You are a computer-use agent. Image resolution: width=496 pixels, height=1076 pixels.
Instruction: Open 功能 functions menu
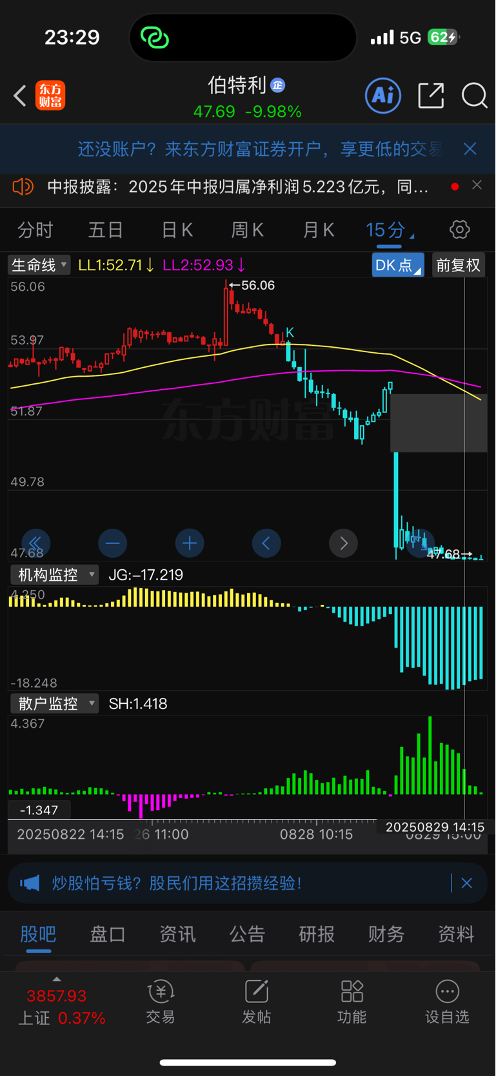click(352, 1002)
